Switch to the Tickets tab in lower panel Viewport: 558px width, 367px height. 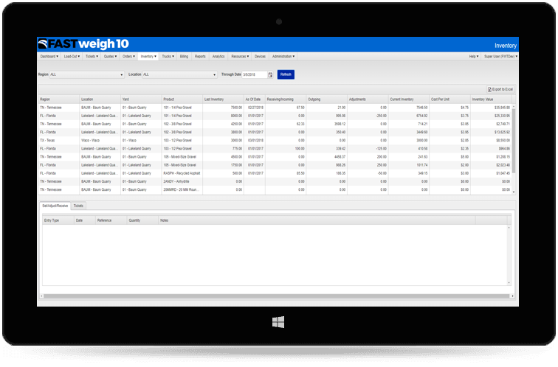[x=78, y=206]
